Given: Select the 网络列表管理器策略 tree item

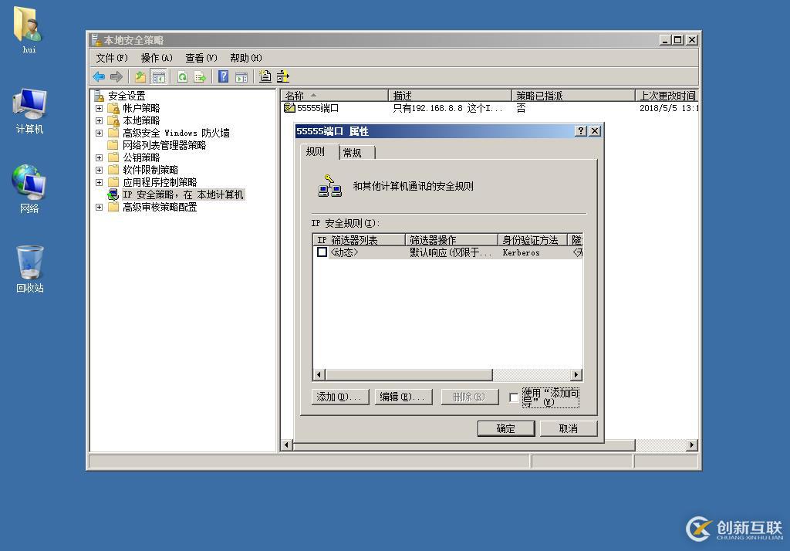Looking at the screenshot, I should pos(164,145).
